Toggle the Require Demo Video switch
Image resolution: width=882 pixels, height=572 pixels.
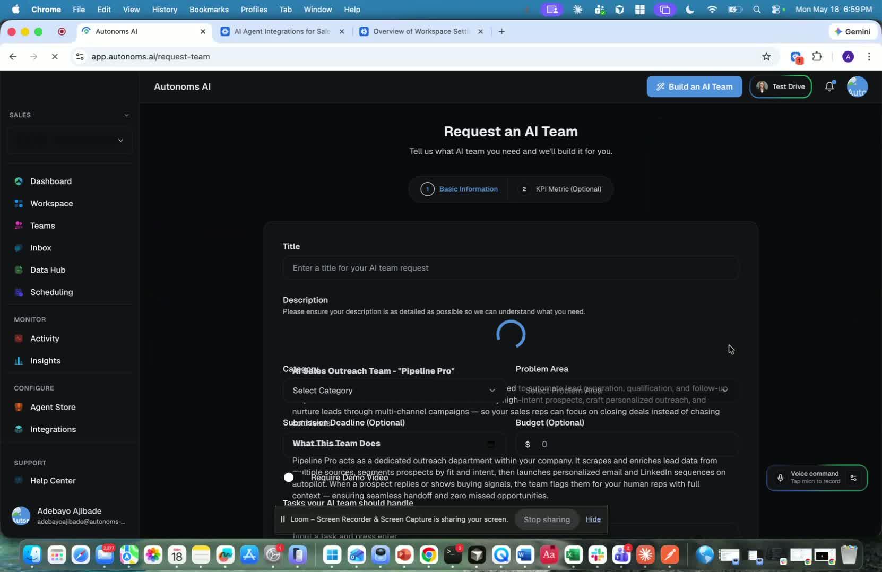click(293, 478)
